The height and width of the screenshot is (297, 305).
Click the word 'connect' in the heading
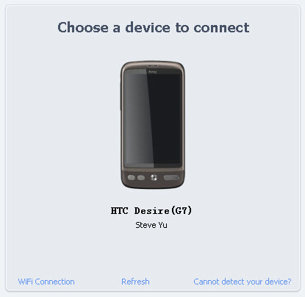(x=221, y=28)
